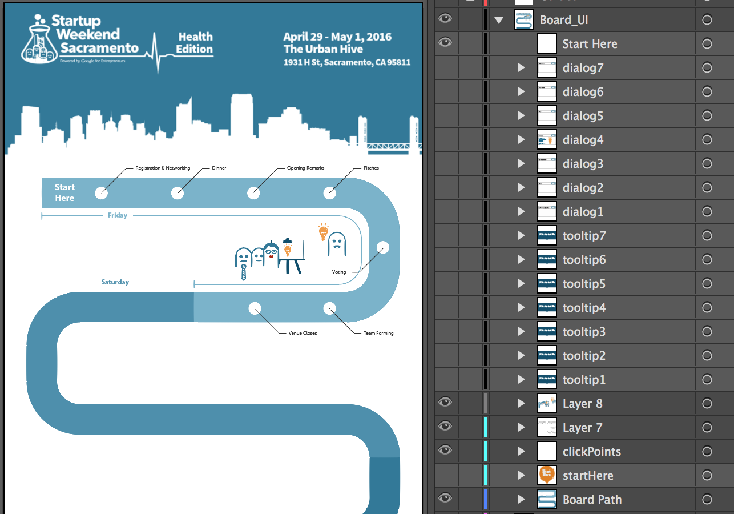
Task: Click the orange lightbulb above the character
Action: (x=324, y=231)
